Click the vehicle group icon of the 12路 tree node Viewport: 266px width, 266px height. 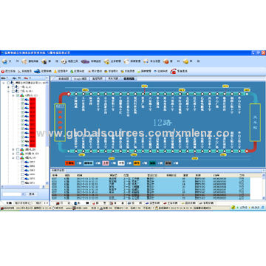point(21,95)
